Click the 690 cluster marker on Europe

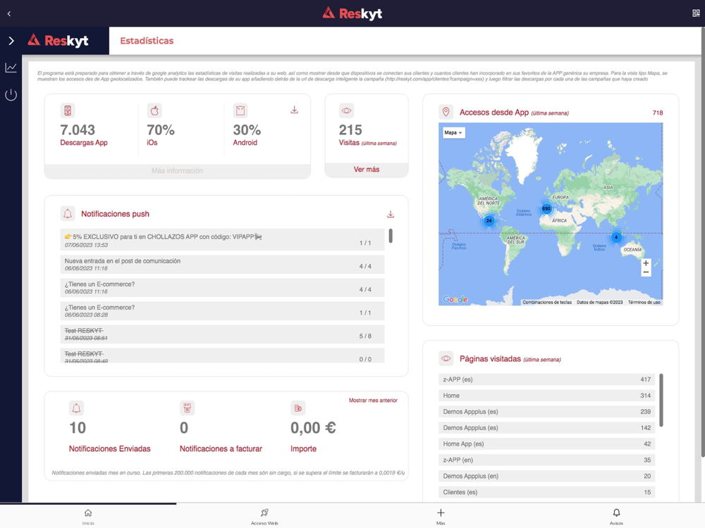546,209
